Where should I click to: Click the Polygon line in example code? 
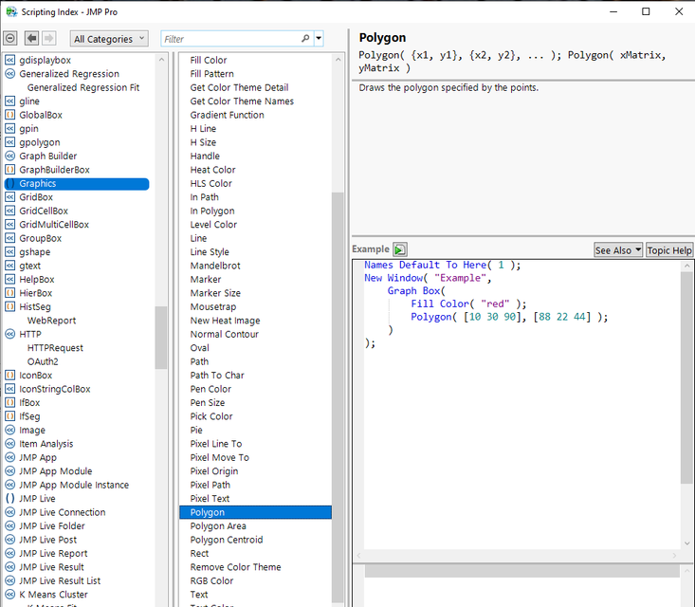509,317
